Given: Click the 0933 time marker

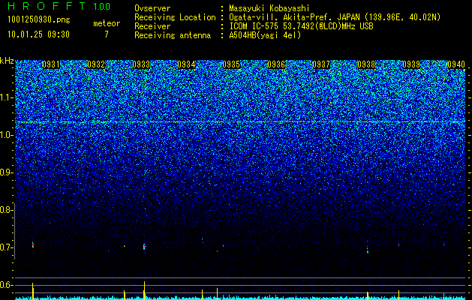Looking at the screenshot, I should point(141,64).
